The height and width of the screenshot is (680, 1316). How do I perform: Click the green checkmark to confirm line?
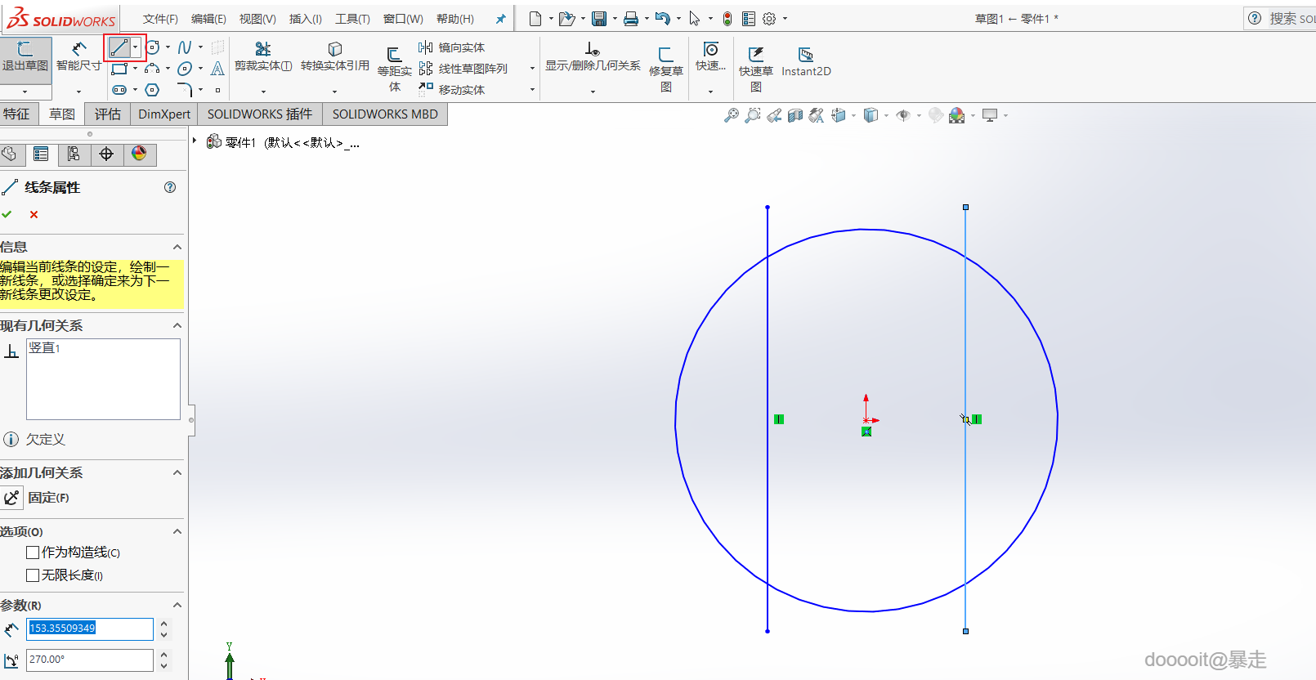click(7, 214)
